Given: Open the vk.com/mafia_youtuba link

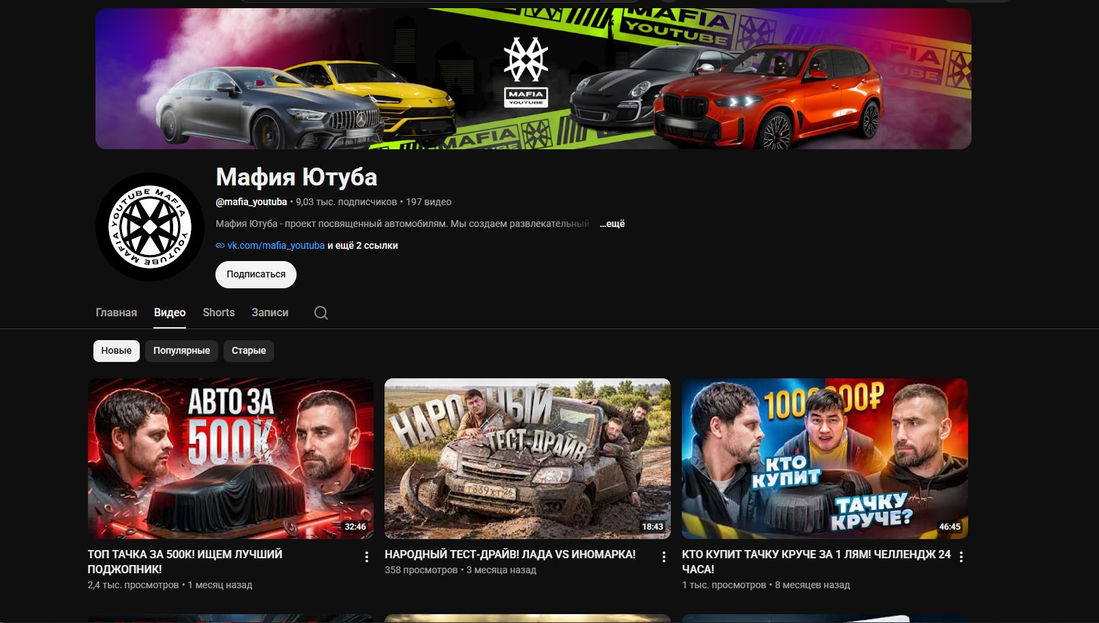Looking at the screenshot, I should [276, 245].
